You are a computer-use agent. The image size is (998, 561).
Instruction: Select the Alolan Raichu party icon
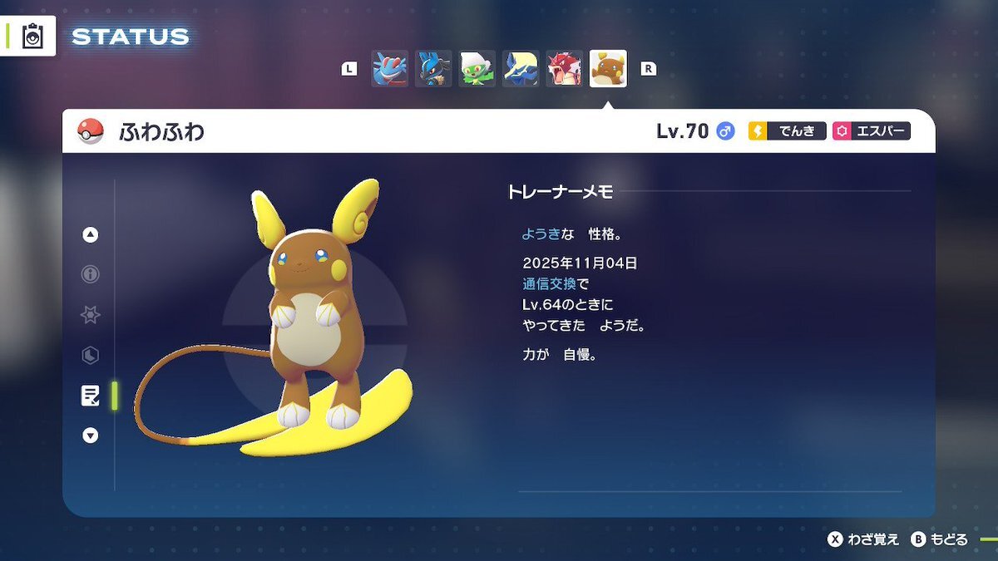tap(608, 69)
